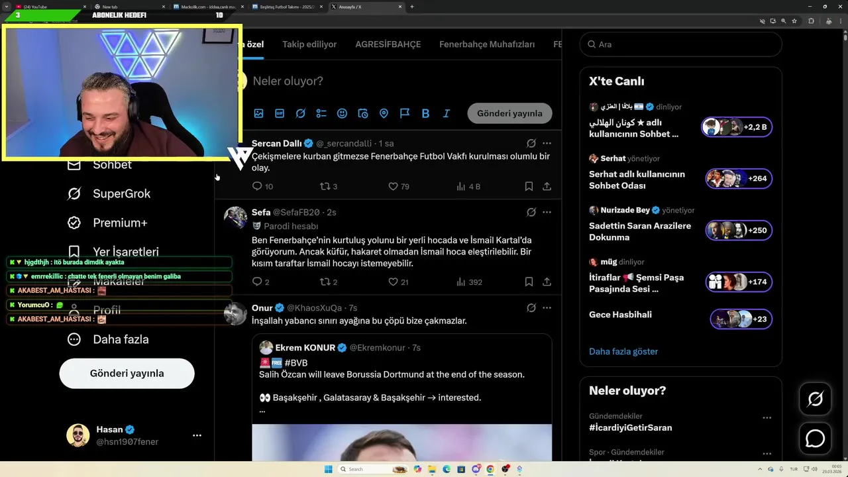Click the sidebar Gönderi yayınla button
The image size is (848, 477).
(127, 373)
